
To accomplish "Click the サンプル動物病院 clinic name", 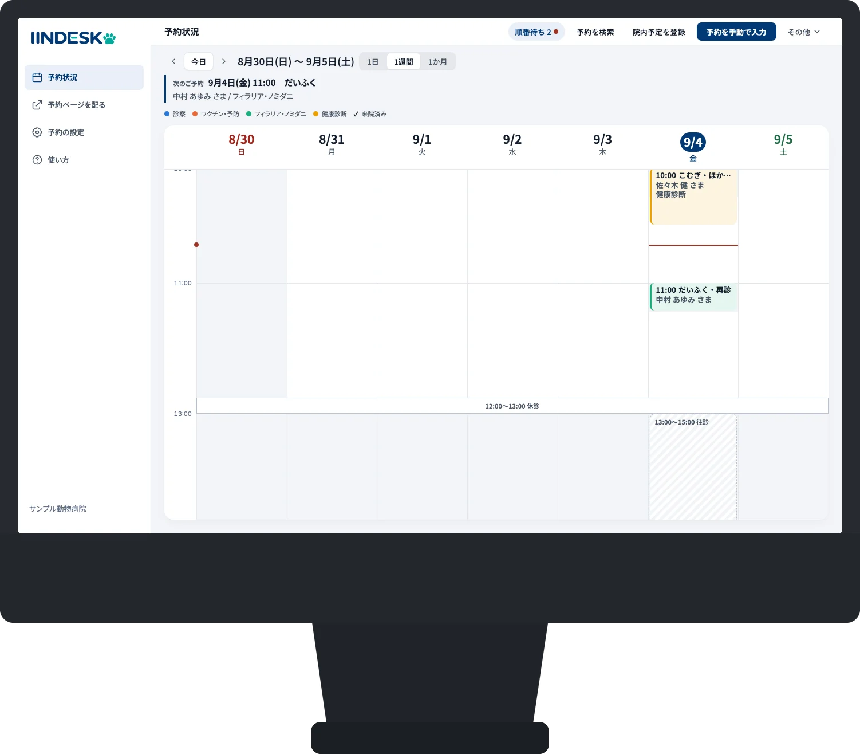I will pyautogui.click(x=58, y=509).
